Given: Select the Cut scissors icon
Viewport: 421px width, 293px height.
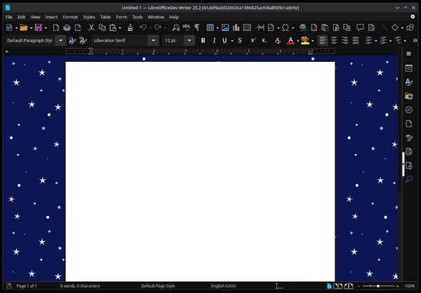Looking at the screenshot, I should pos(92,27).
